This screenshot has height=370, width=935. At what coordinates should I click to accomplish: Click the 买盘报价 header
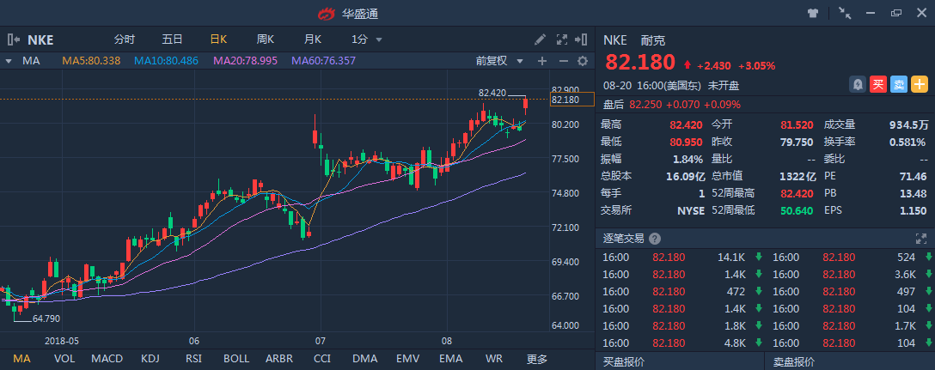tap(624, 361)
